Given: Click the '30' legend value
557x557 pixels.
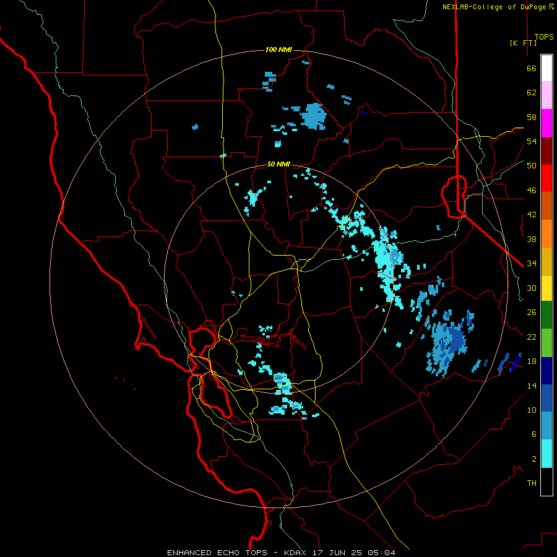Looking at the screenshot, I should point(532,288).
